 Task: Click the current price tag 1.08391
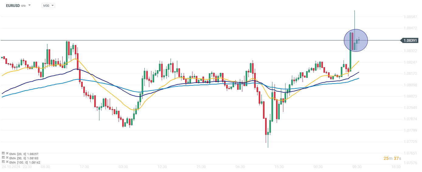click(410, 40)
